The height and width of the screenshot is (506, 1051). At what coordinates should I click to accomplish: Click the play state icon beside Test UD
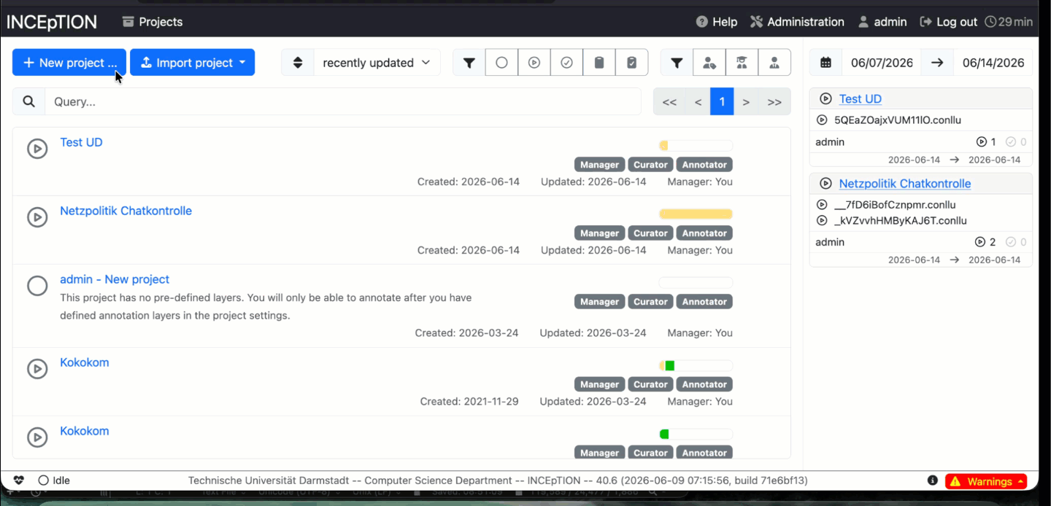pyautogui.click(x=37, y=149)
